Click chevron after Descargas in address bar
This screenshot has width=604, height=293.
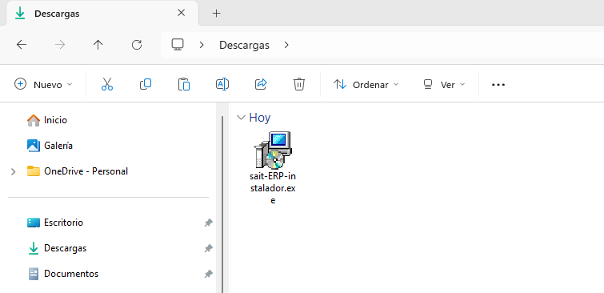(286, 45)
